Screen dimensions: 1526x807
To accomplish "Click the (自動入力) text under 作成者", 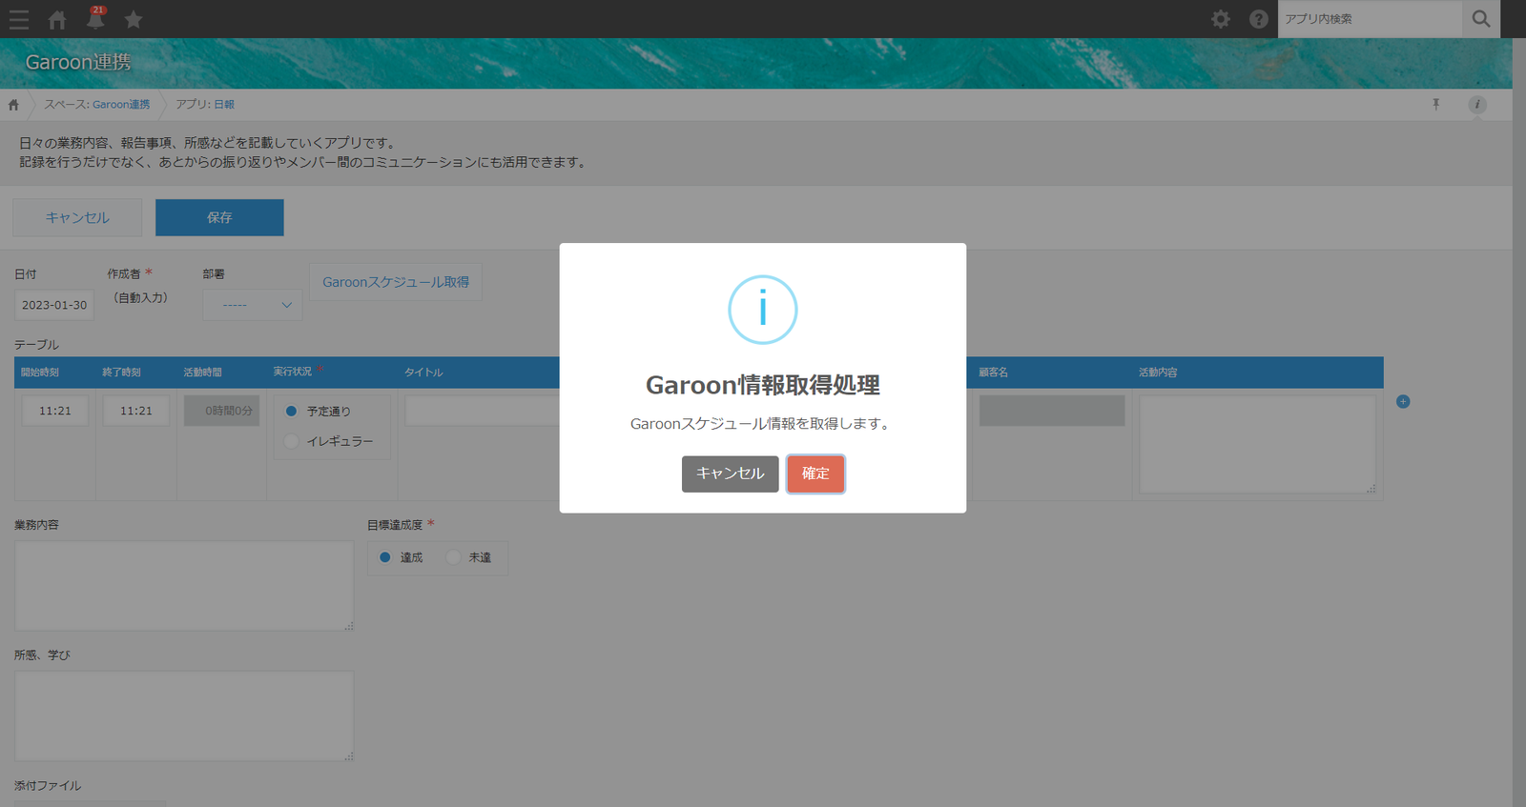I will [x=140, y=298].
